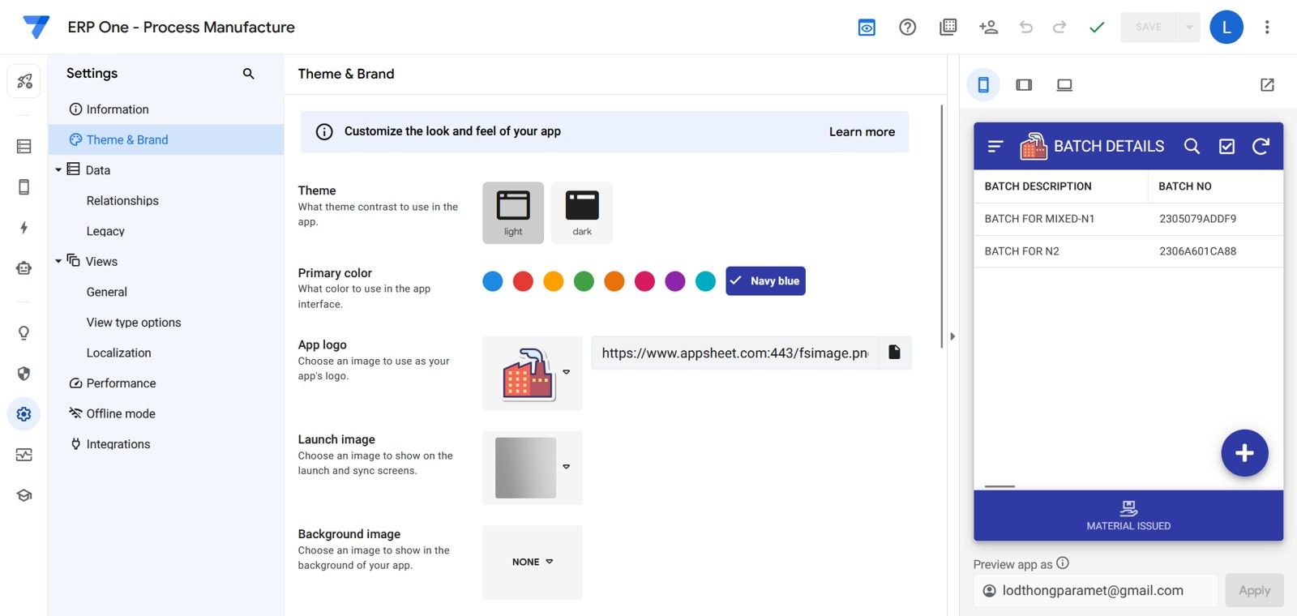Image resolution: width=1297 pixels, height=616 pixels.
Task: Click the multi-select checkbox icon in preview
Action: pos(1226,147)
